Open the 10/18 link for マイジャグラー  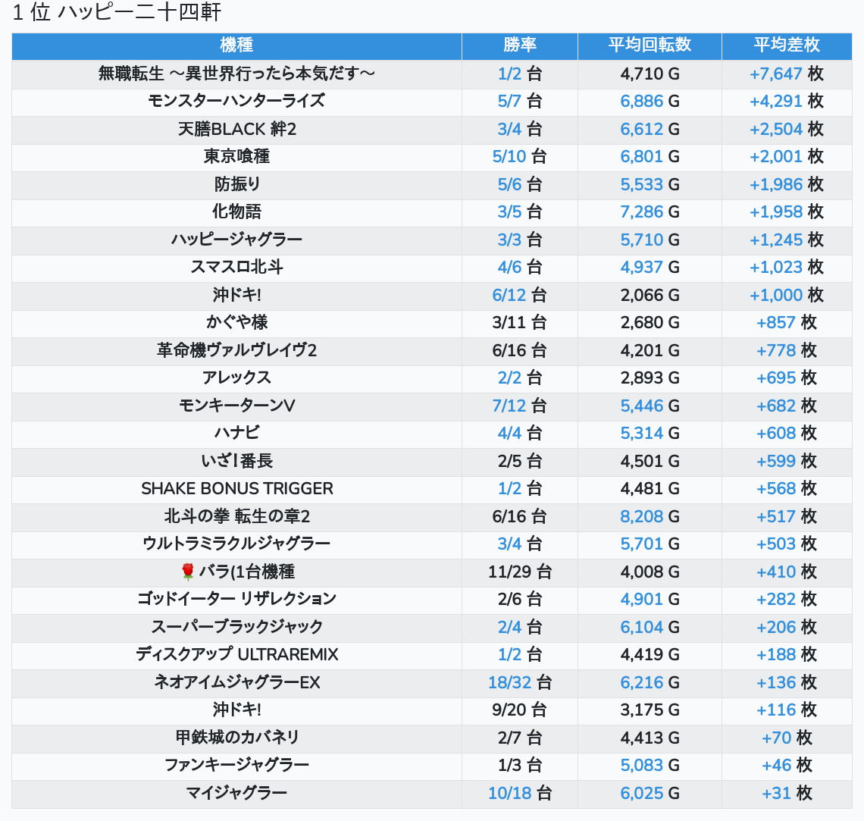509,793
